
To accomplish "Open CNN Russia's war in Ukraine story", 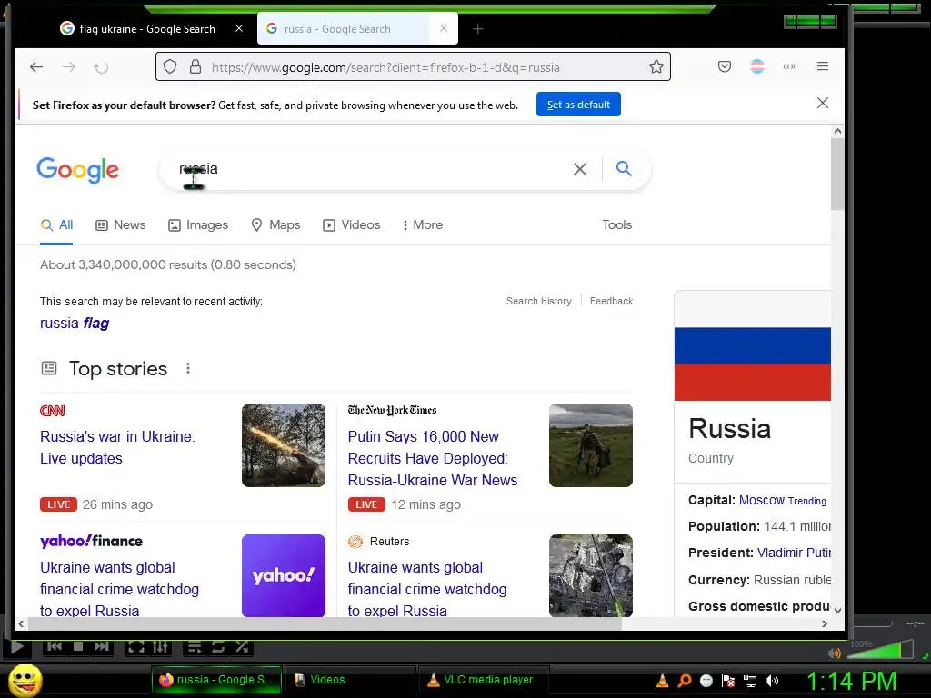I will pos(117,447).
